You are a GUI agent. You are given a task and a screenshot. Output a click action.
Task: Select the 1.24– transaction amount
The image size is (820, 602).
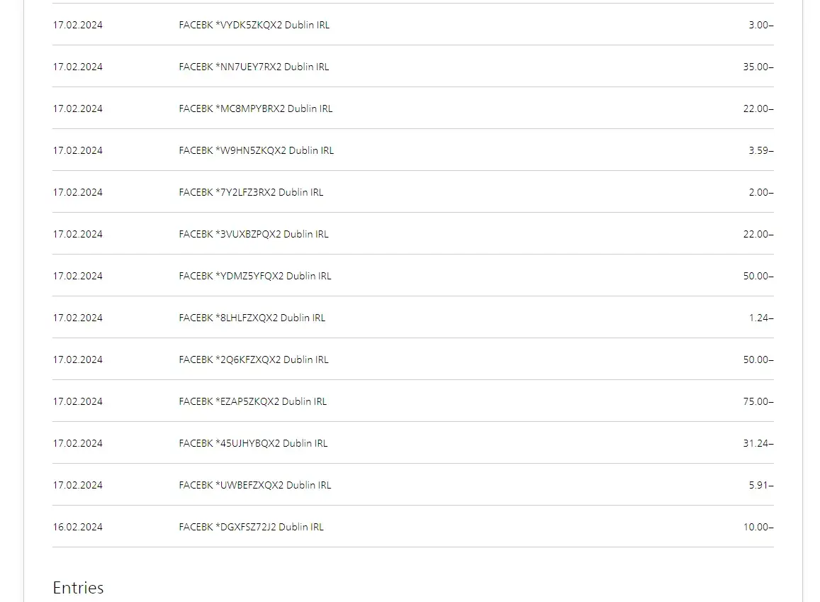click(x=760, y=318)
